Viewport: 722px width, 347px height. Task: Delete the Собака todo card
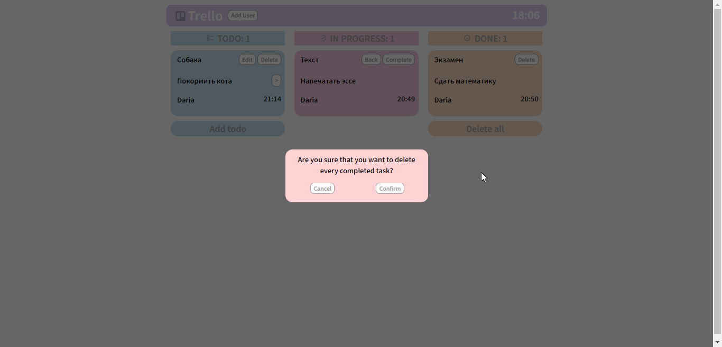tap(269, 60)
